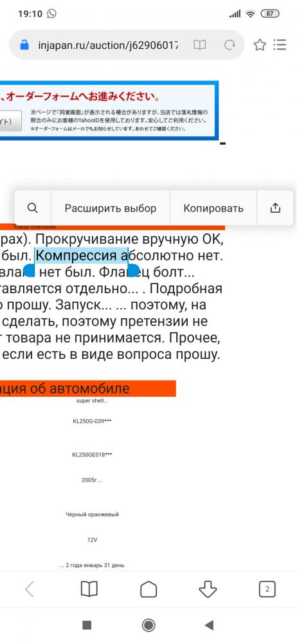Tap the right text selection handle

pyautogui.click(x=134, y=270)
